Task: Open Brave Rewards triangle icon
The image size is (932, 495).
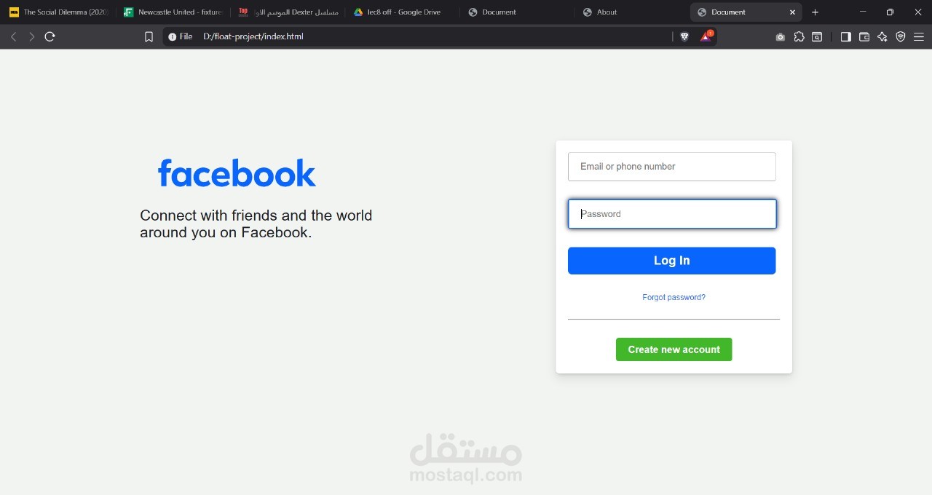Action: [706, 36]
